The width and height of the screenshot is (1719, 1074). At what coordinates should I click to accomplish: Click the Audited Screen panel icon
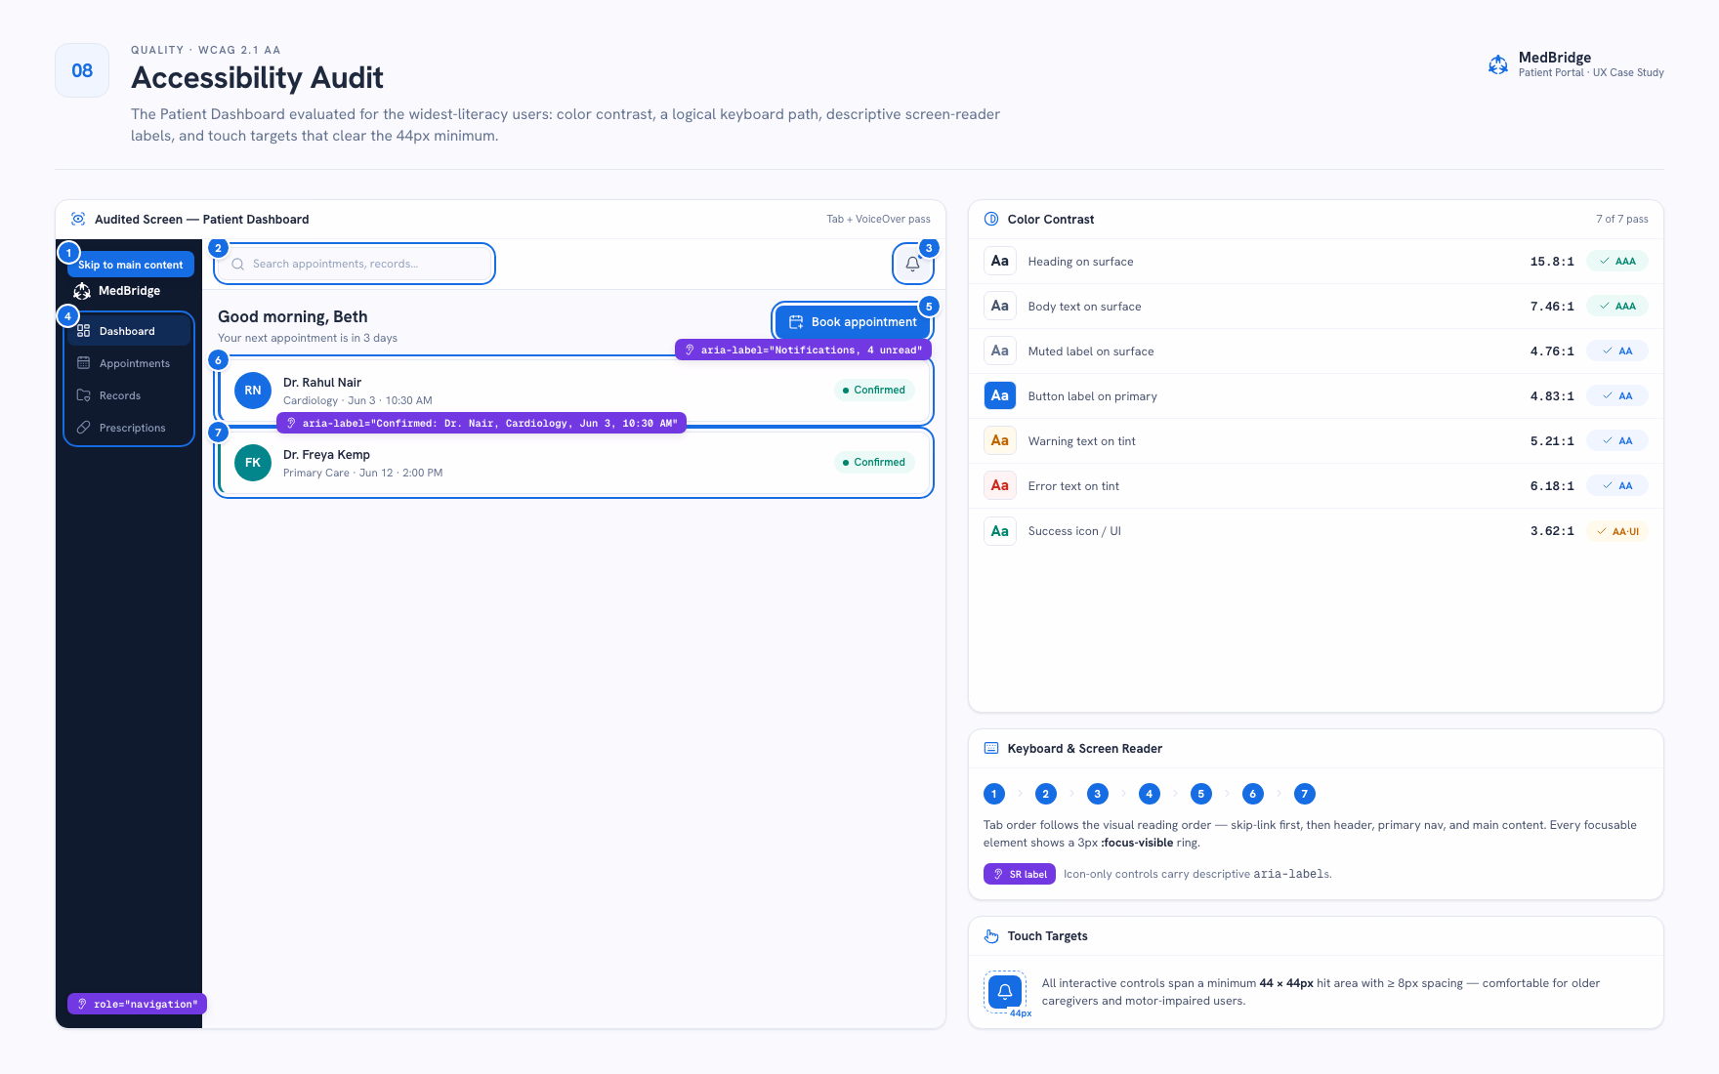point(78,219)
